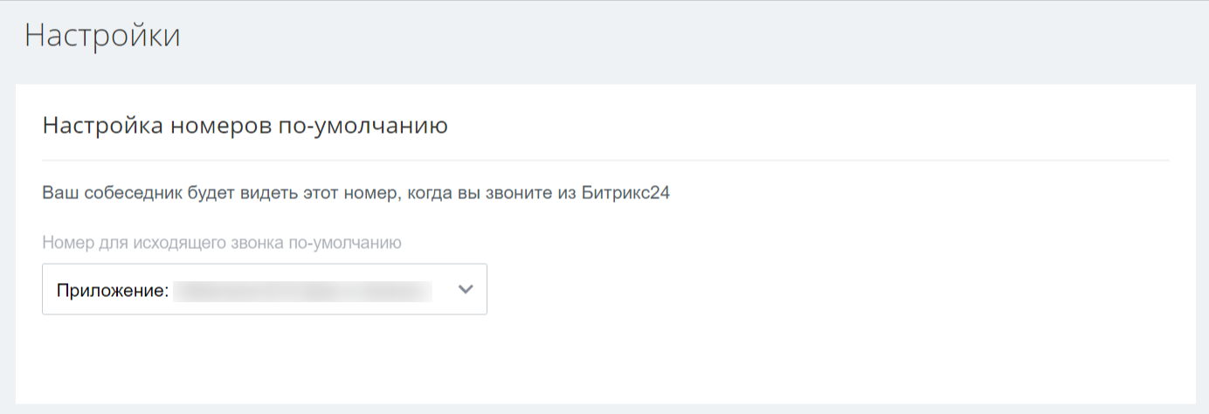This screenshot has height=414, width=1209.
Task: Click the blurred number value in the dropdown
Action: pos(302,291)
